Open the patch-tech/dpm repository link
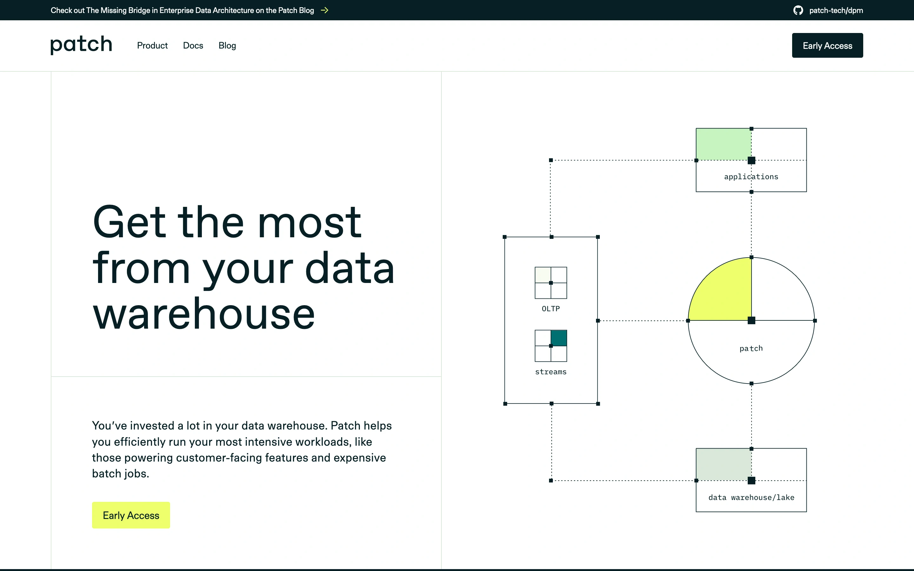The width and height of the screenshot is (914, 571). 835,10
